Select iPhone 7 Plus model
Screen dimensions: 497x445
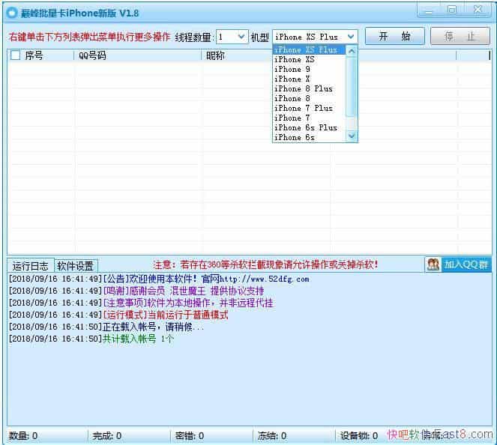[303, 109]
